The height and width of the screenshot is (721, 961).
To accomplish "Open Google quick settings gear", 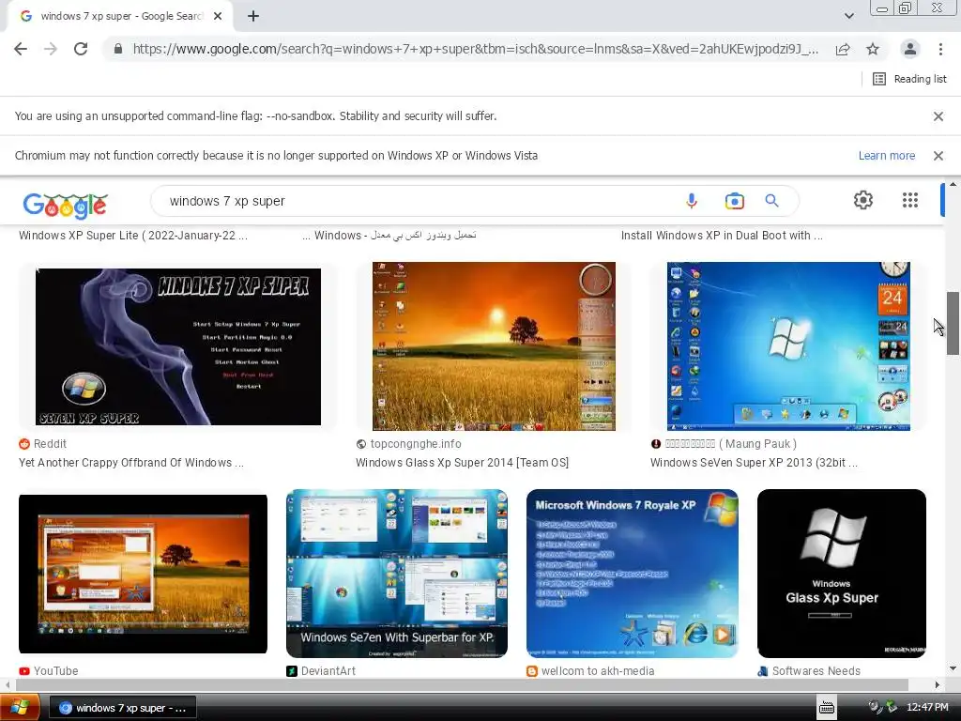I will [x=863, y=200].
